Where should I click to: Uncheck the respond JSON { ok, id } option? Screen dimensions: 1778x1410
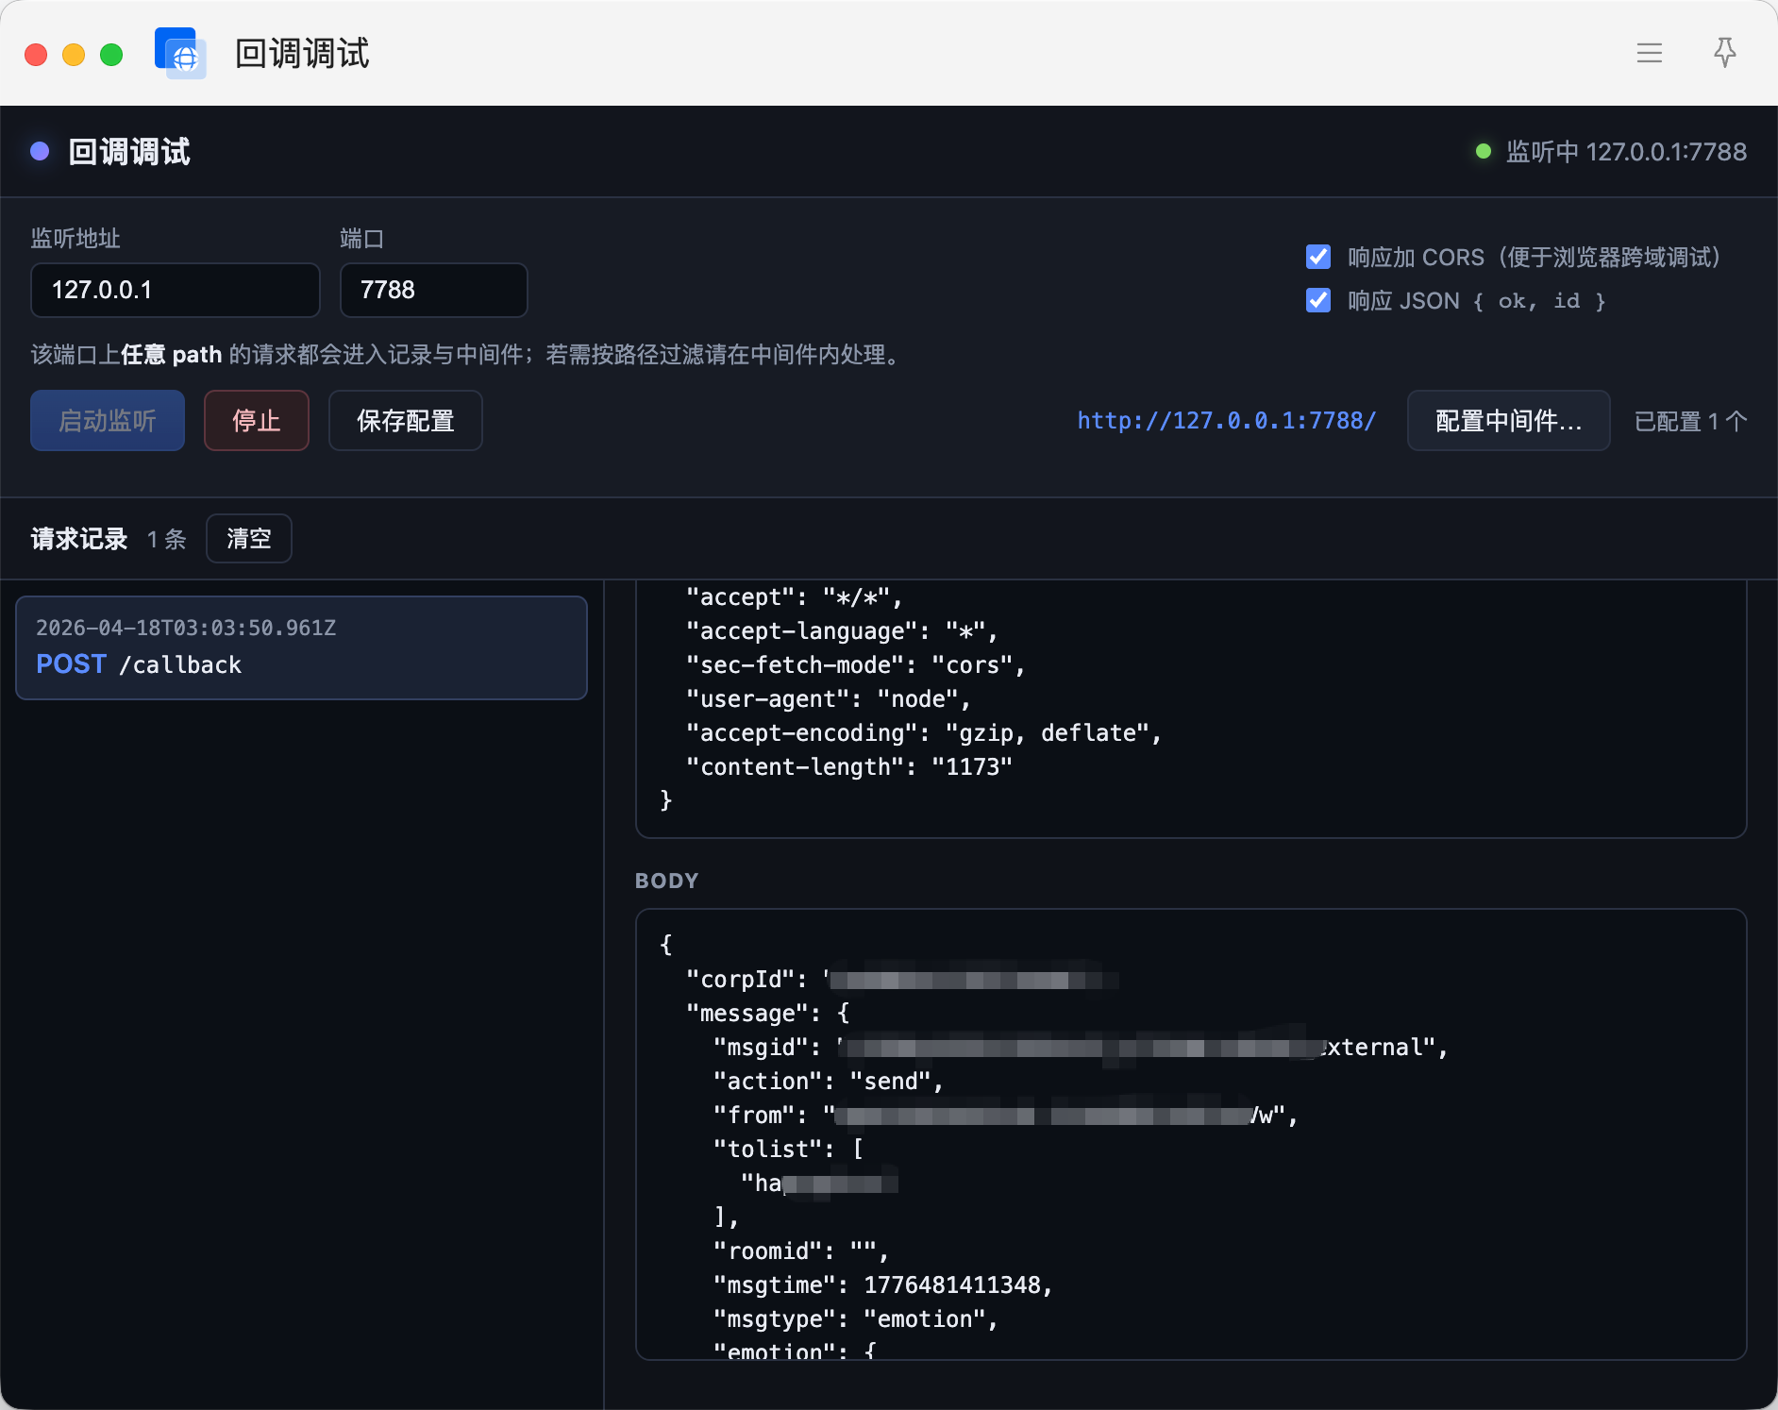[1317, 300]
